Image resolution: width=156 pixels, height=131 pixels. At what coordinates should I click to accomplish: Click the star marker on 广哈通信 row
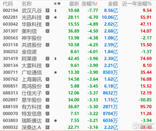click(55, 73)
